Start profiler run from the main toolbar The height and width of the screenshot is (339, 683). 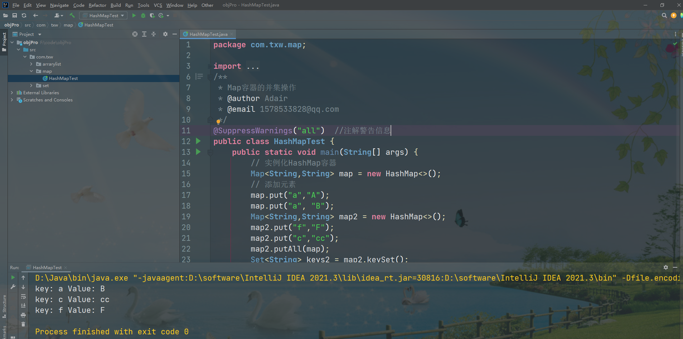point(161,15)
